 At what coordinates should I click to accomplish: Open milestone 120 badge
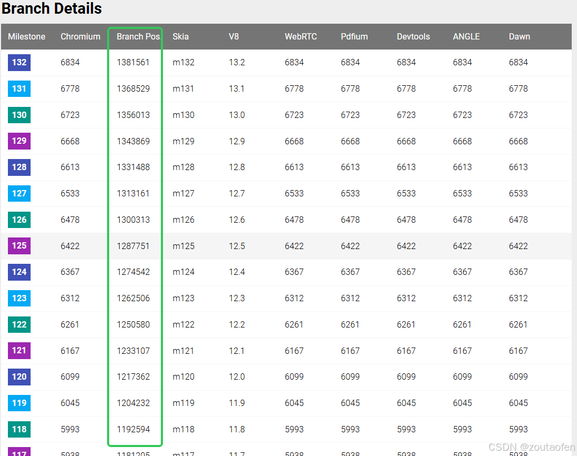(x=19, y=376)
